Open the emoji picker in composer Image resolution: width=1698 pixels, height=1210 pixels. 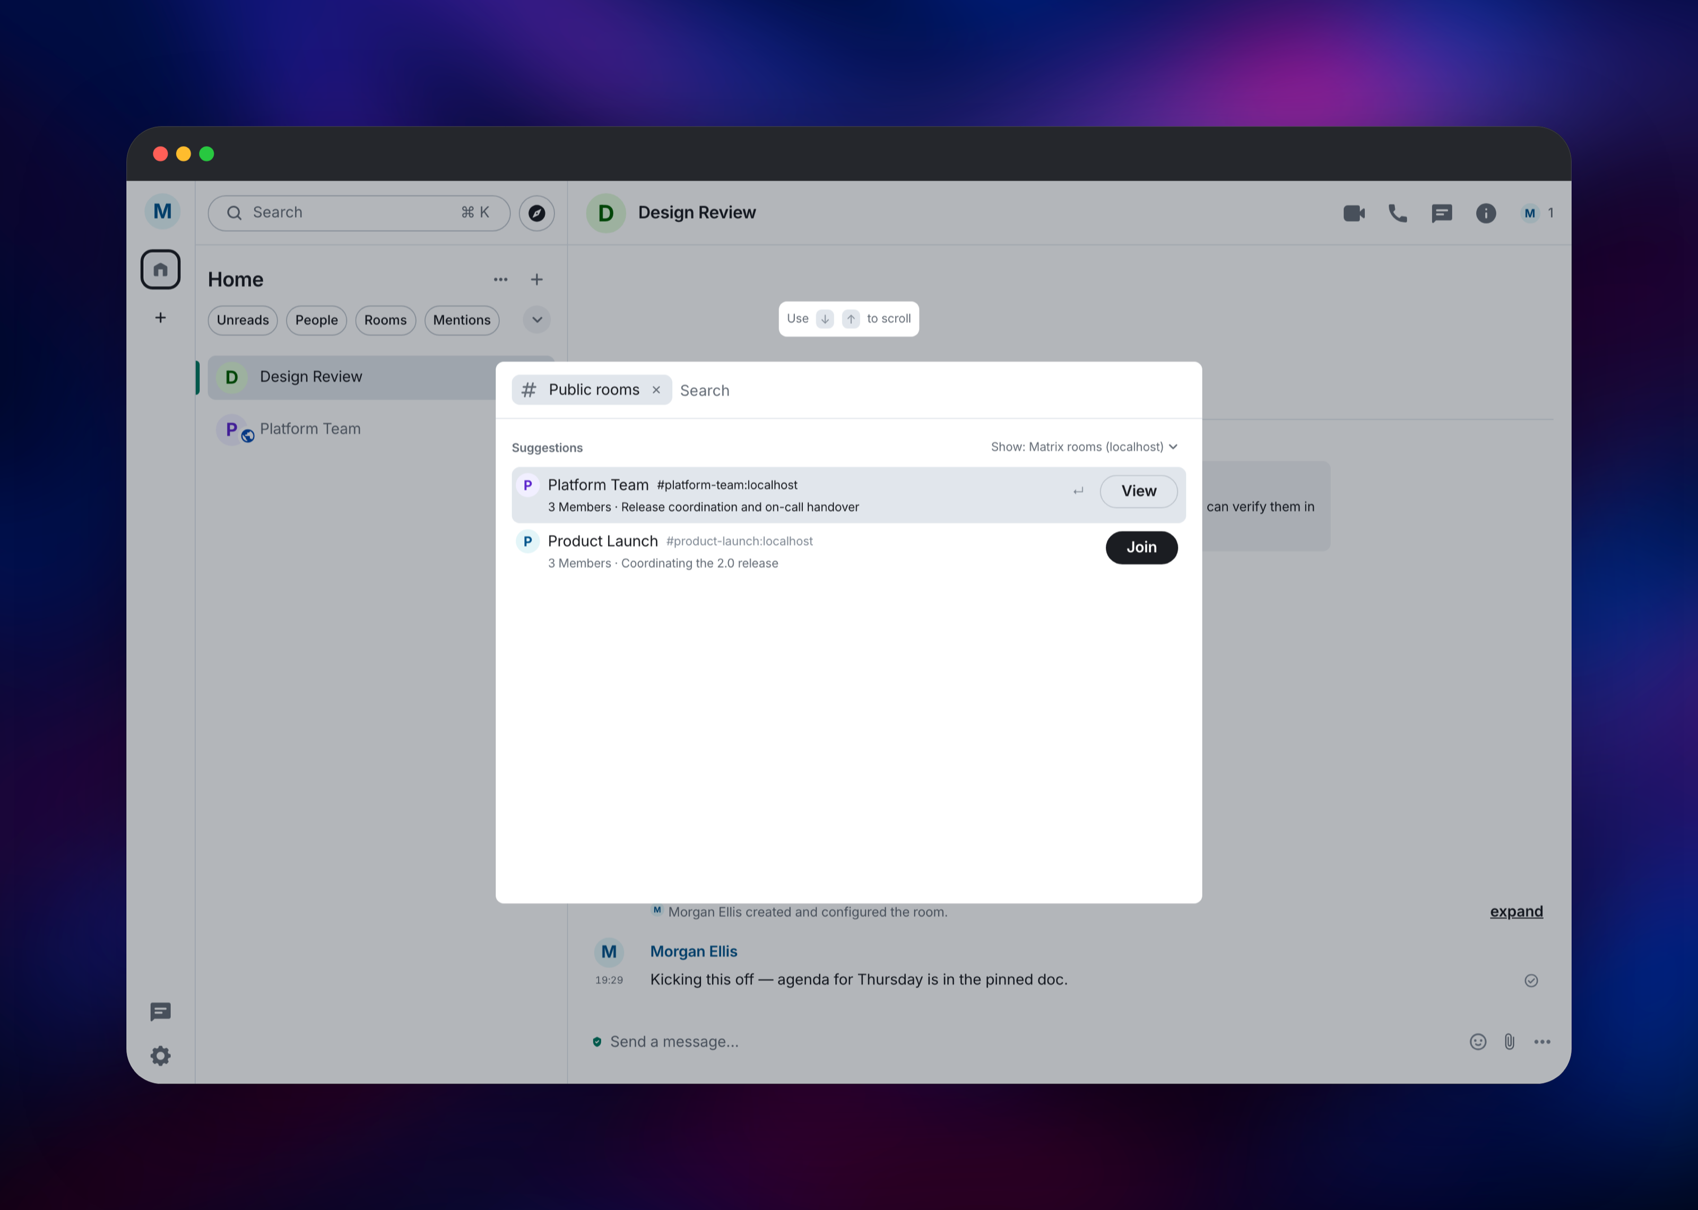tap(1478, 1042)
